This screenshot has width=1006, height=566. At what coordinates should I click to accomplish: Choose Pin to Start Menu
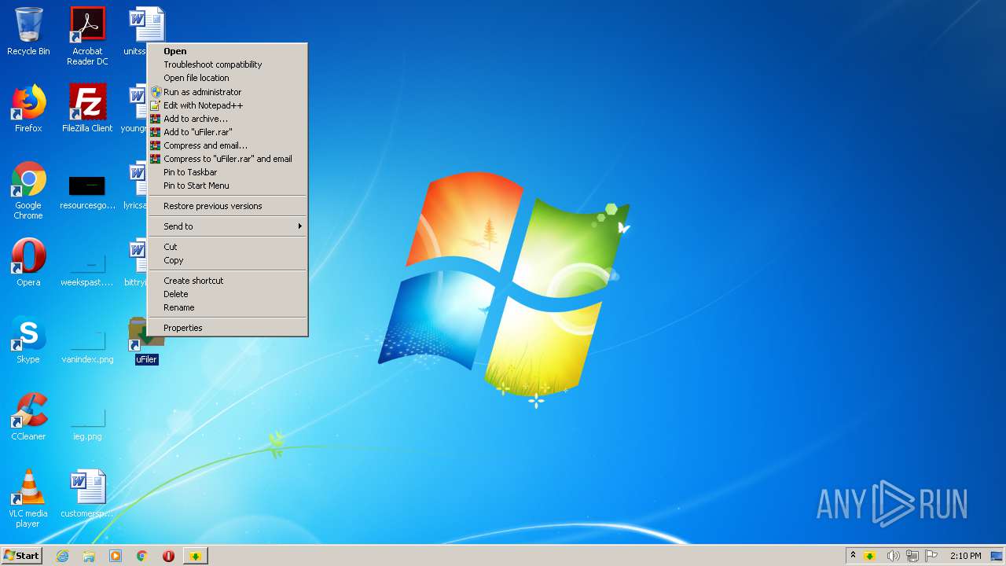point(228,186)
